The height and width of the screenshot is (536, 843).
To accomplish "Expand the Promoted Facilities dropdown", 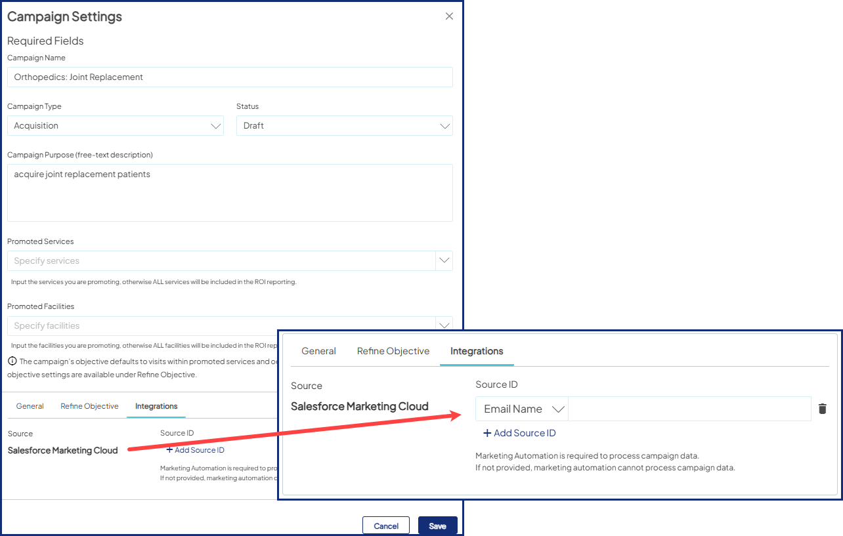I will [444, 325].
